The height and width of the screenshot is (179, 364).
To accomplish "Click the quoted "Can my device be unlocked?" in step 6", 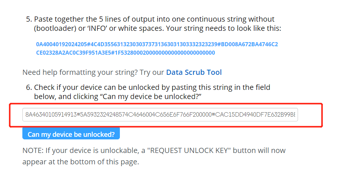I will point(152,96).
